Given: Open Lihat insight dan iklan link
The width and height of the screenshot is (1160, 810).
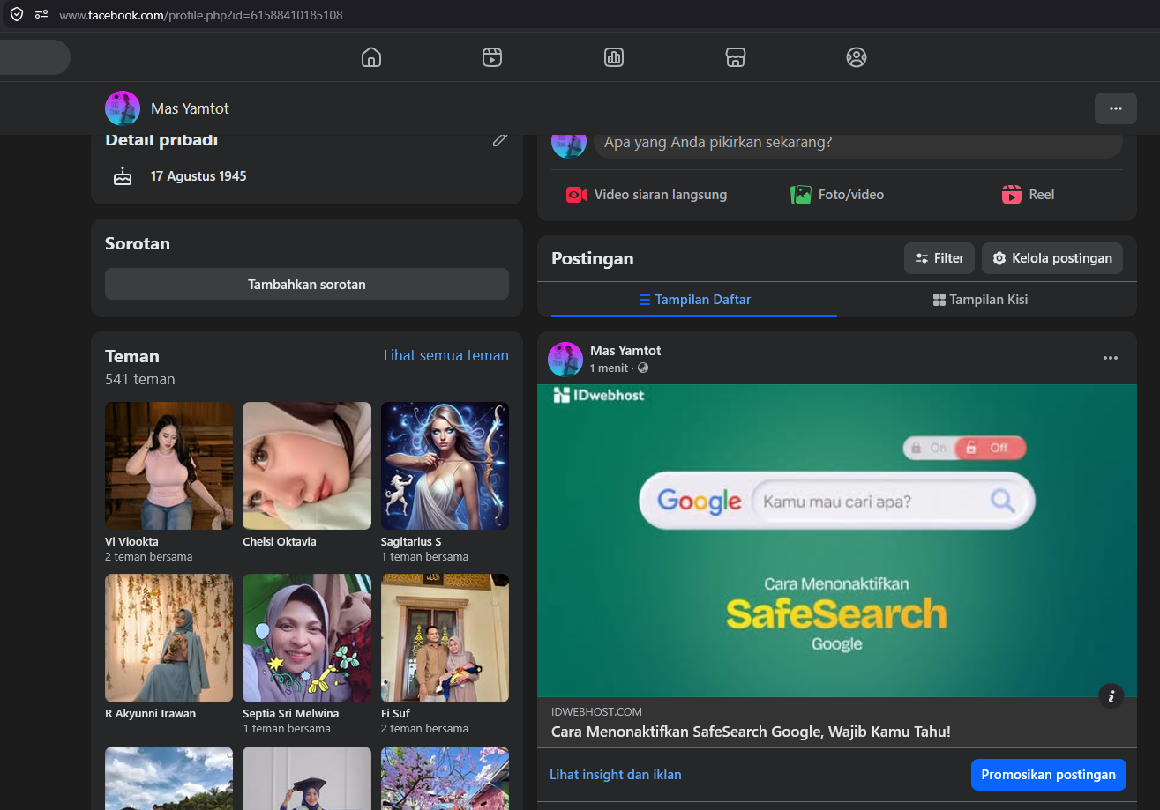Looking at the screenshot, I should pos(616,775).
